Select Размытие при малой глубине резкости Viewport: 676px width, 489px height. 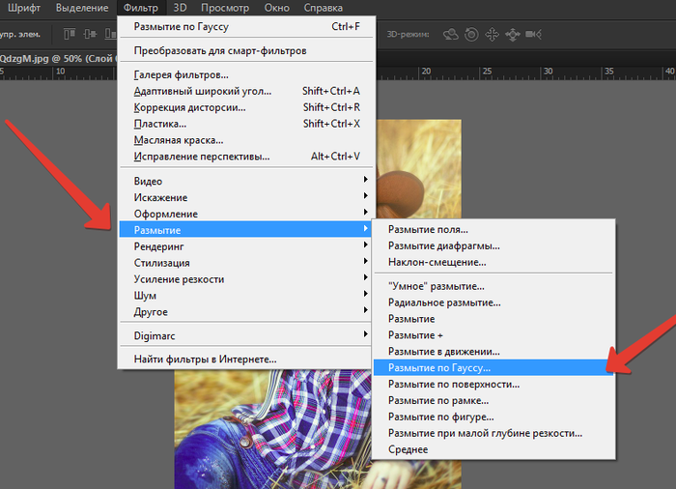[x=493, y=433]
